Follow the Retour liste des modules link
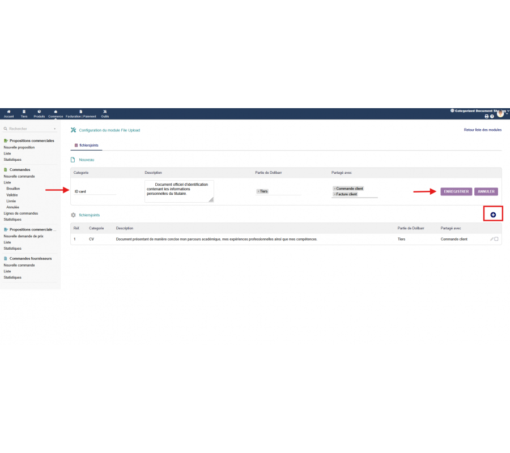The image size is (510, 453). 482,130
